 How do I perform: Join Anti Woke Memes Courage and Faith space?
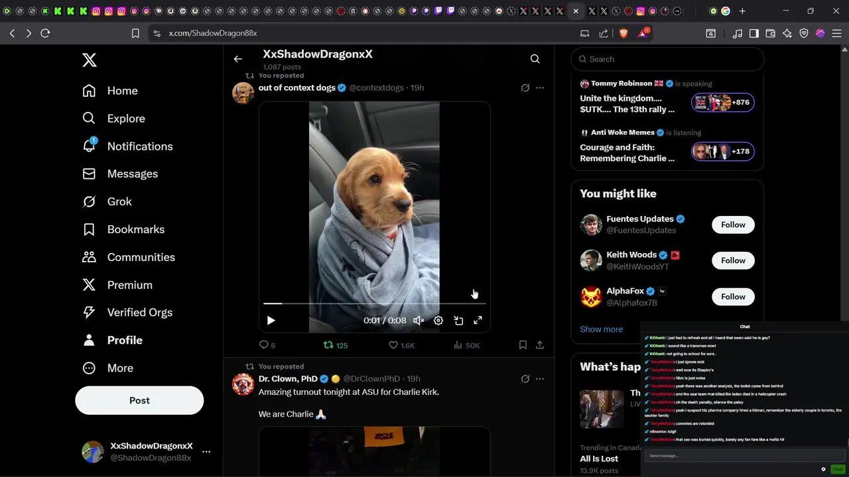click(722, 152)
